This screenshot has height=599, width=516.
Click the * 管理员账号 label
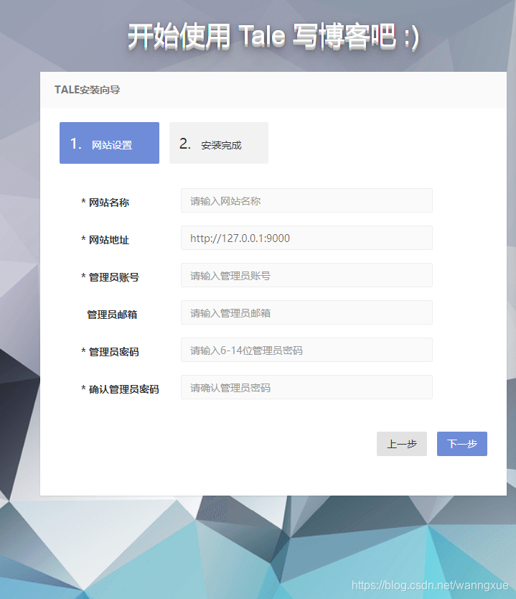110,277
